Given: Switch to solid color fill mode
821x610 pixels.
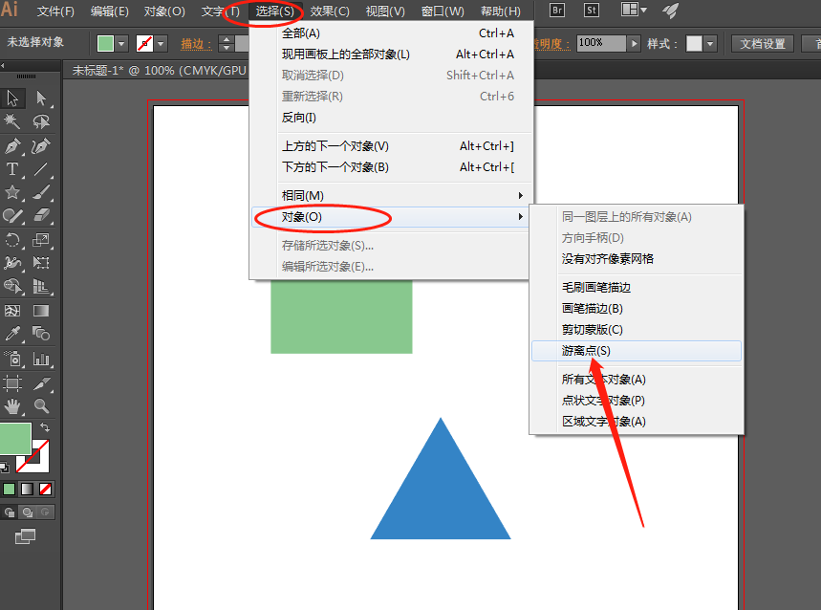Looking at the screenshot, I should (x=9, y=489).
